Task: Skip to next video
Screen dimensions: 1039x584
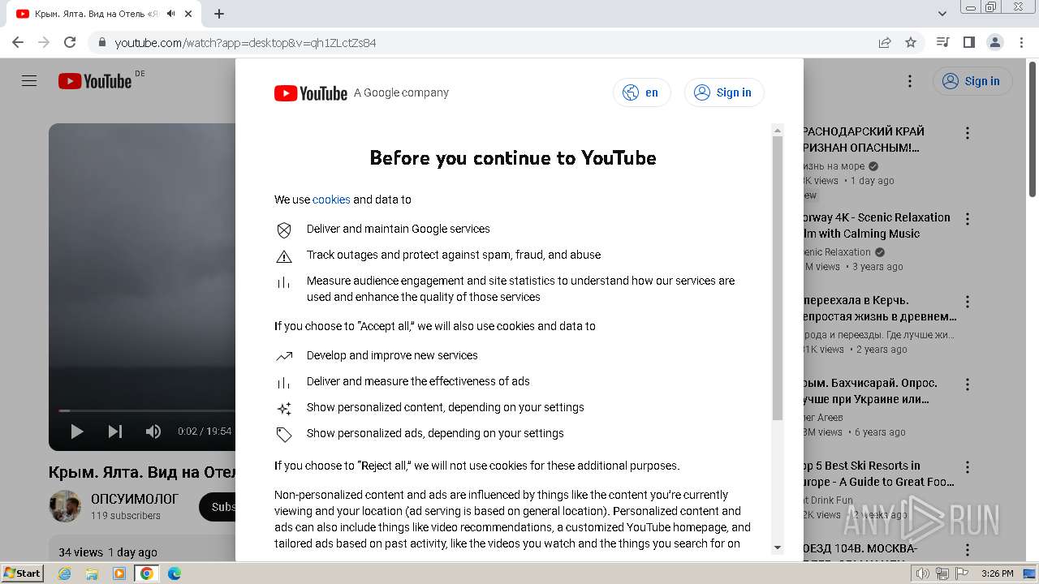Action: (115, 432)
